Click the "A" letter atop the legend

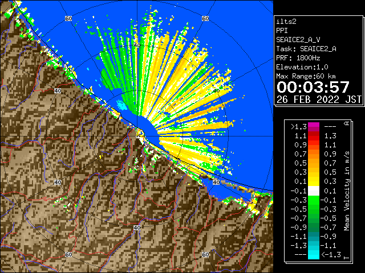[x=347, y=123]
